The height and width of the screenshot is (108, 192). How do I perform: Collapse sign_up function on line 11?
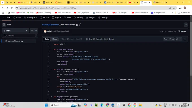click(x=51, y=69)
